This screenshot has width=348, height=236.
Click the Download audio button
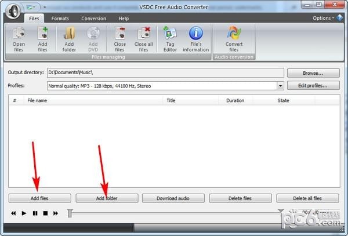pyautogui.click(x=173, y=198)
